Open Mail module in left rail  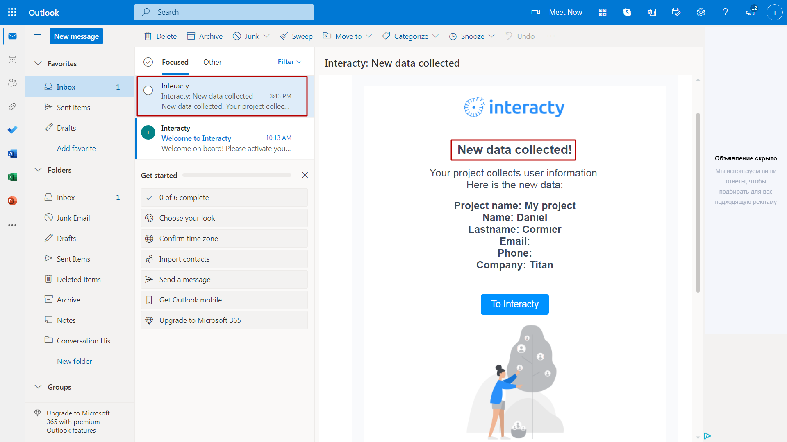tap(12, 36)
